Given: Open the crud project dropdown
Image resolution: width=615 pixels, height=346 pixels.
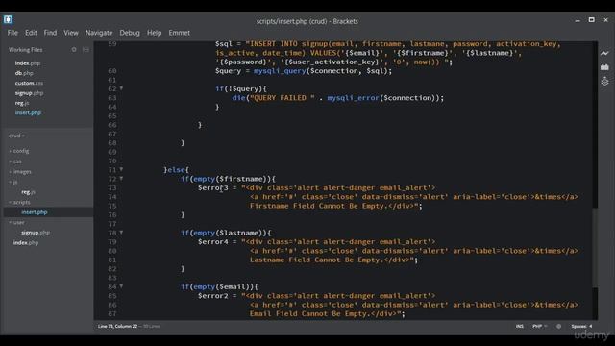Looking at the screenshot, I should (16, 136).
